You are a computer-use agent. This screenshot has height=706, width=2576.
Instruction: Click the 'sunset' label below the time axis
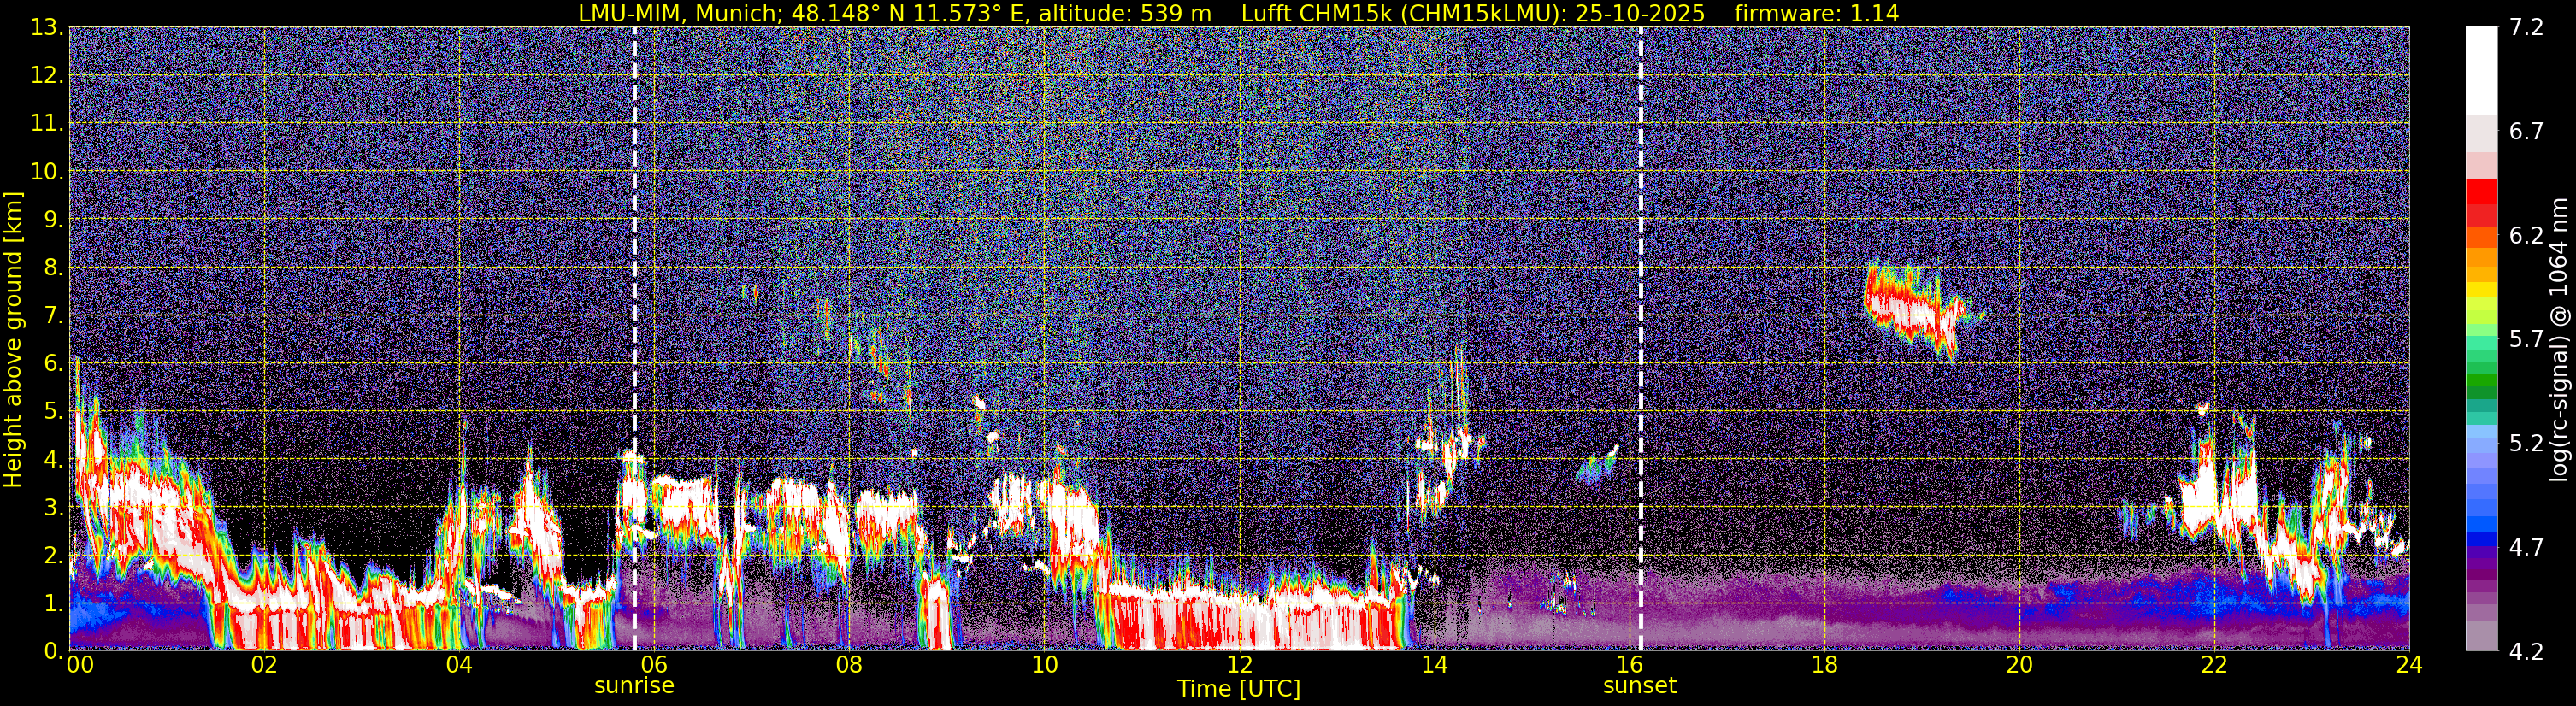(1640, 686)
